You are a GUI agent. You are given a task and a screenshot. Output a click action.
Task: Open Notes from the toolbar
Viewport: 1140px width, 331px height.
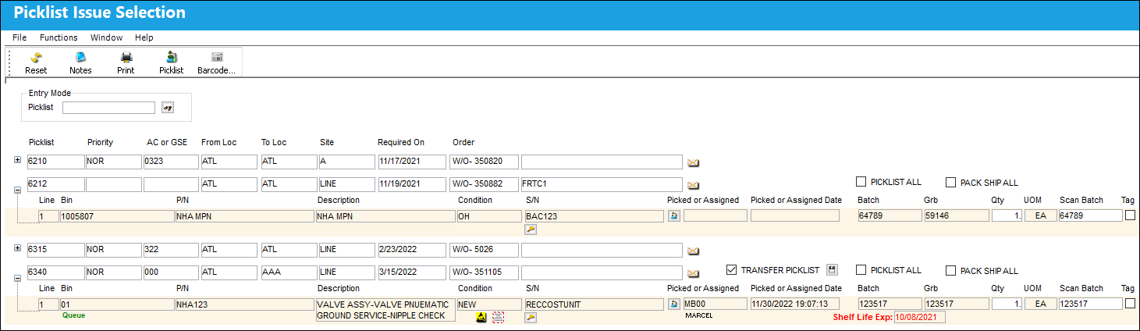[80, 62]
